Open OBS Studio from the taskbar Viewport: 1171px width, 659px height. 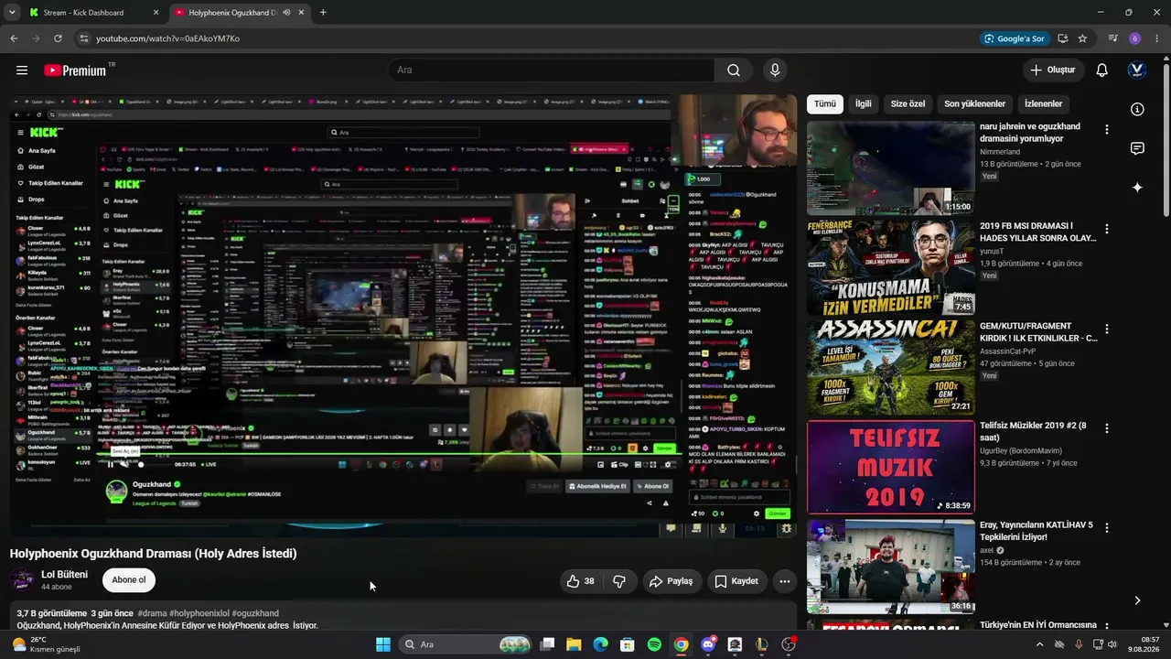click(x=789, y=644)
